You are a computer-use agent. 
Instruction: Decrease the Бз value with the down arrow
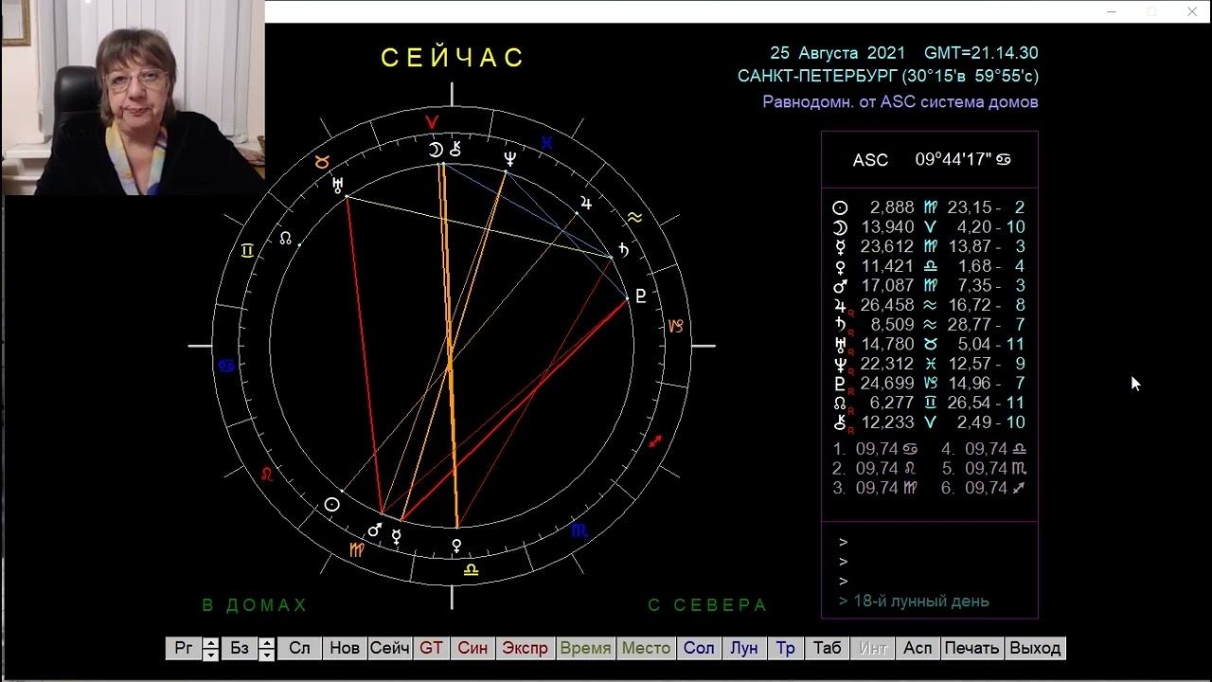[x=267, y=655]
